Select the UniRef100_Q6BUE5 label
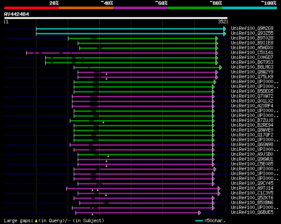The height and width of the screenshot is (224, 281). (252, 213)
